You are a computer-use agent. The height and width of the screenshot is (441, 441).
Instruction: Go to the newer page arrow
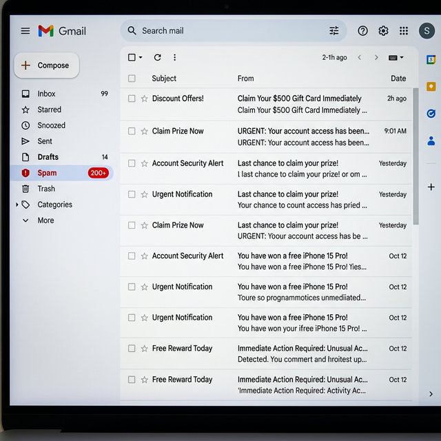(x=359, y=57)
